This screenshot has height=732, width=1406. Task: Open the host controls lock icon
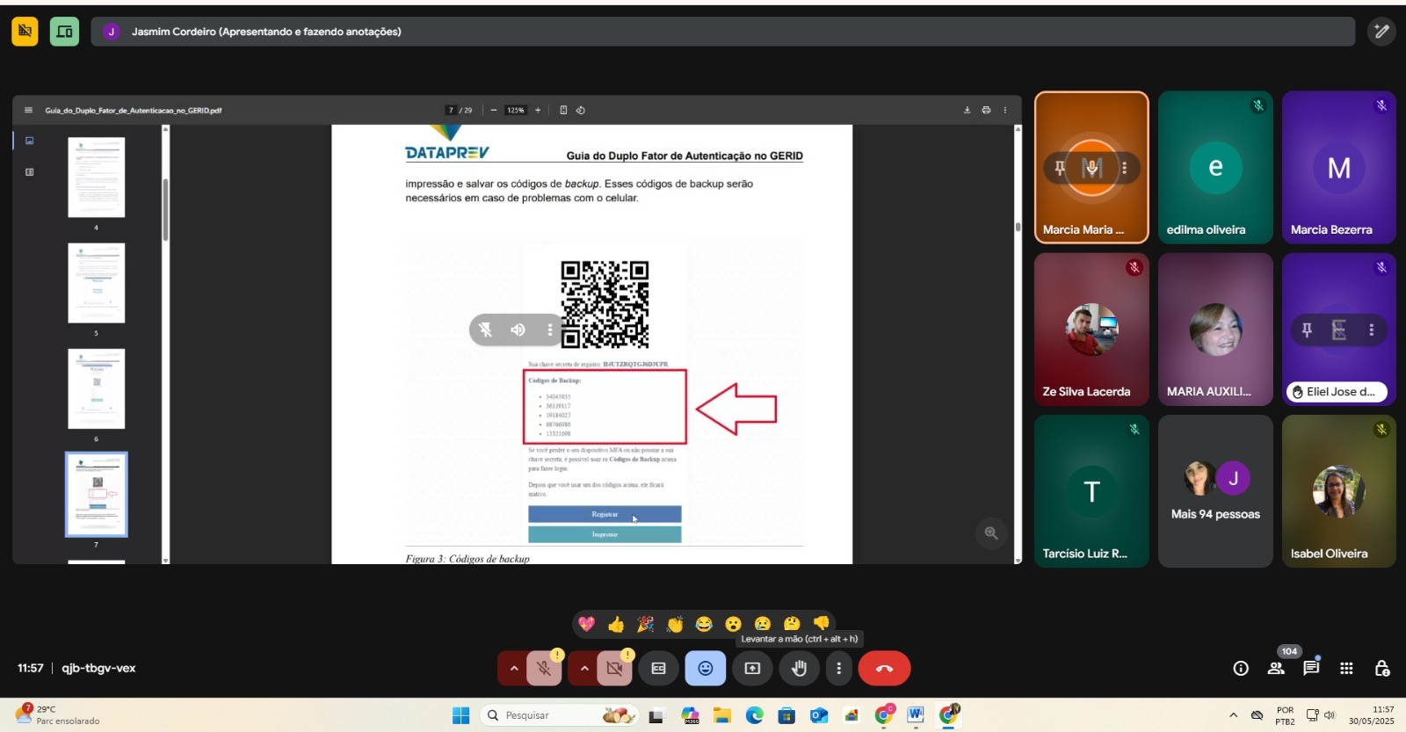1381,669
